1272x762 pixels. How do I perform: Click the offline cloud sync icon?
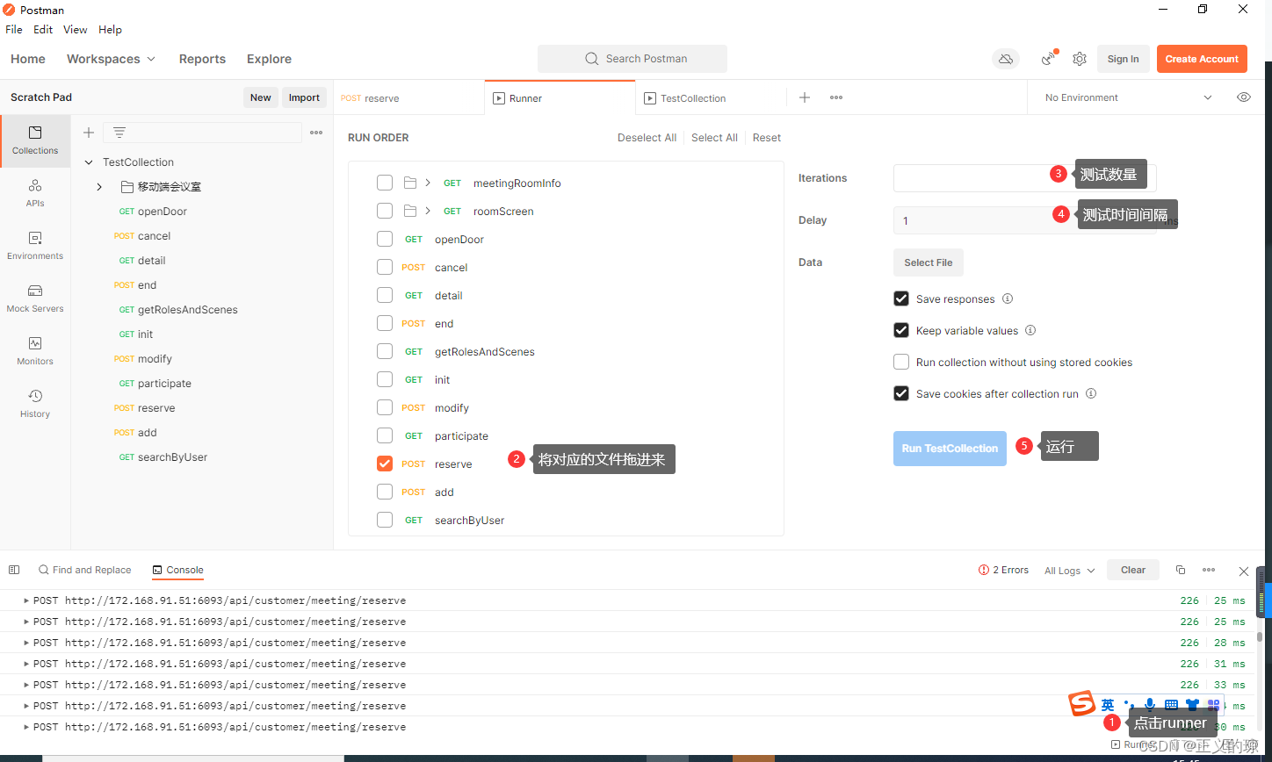[1006, 59]
